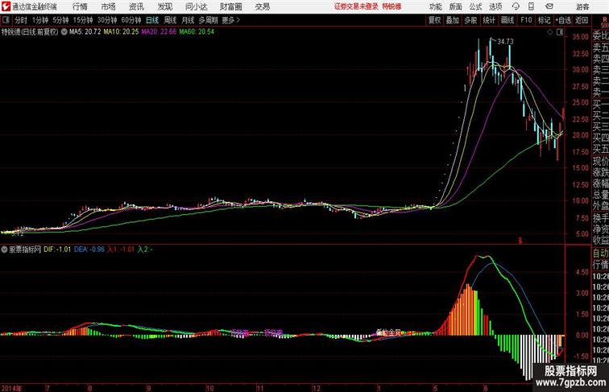Click the 自动 label in right panel
The image size is (609, 392).
(600, 253)
